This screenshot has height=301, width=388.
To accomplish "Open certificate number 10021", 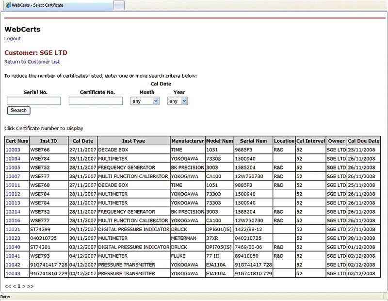I will (13, 229).
